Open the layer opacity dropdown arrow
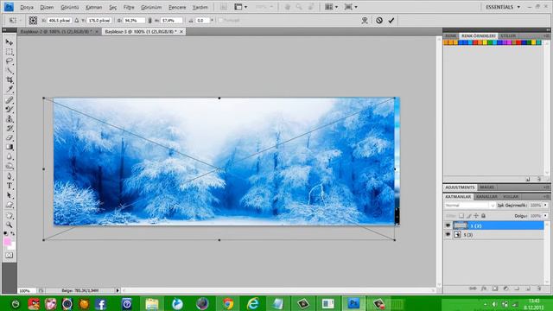Image resolution: width=553 pixels, height=311 pixels. tap(545, 206)
